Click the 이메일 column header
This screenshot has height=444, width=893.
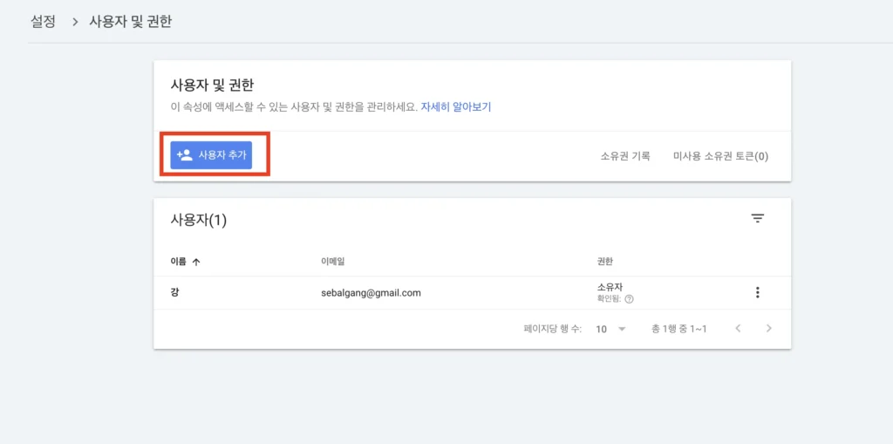(x=333, y=262)
